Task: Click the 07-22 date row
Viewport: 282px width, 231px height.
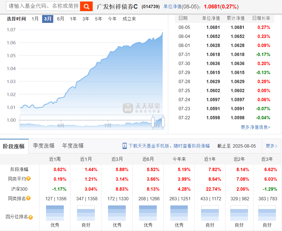Action: (225, 118)
